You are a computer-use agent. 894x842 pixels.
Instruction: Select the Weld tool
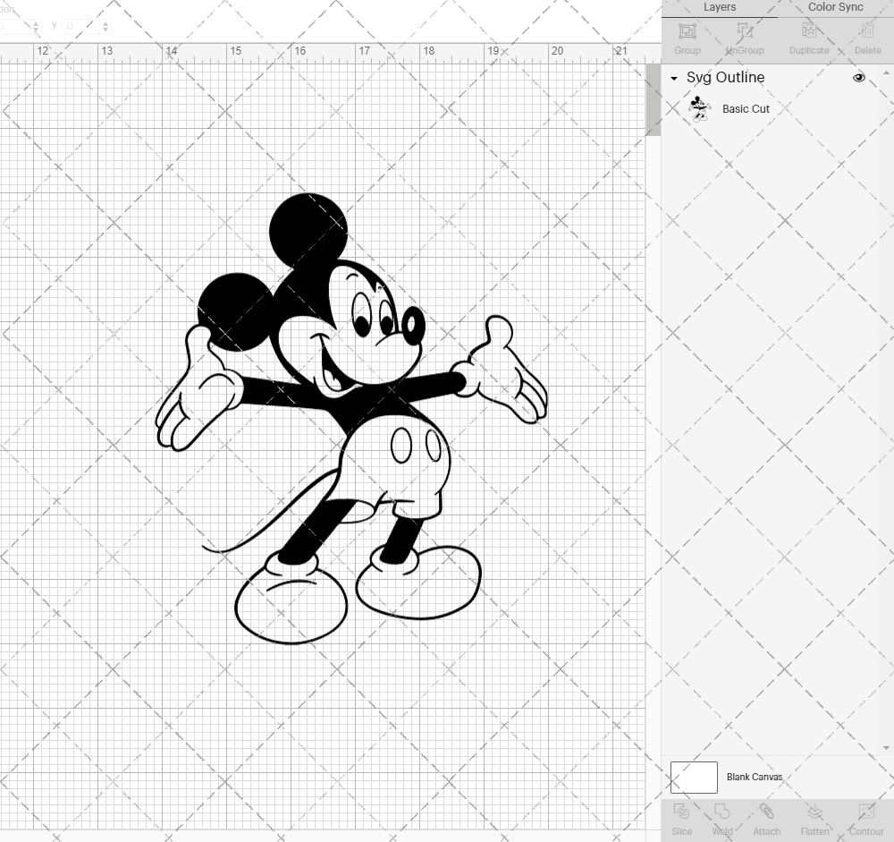click(721, 816)
